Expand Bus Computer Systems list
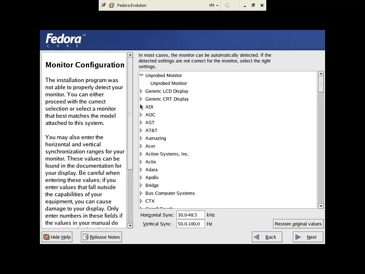 click(x=141, y=193)
